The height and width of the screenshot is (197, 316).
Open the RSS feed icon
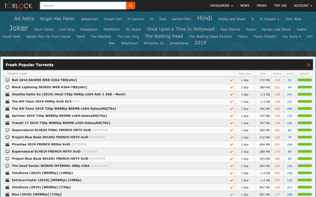[309, 65]
